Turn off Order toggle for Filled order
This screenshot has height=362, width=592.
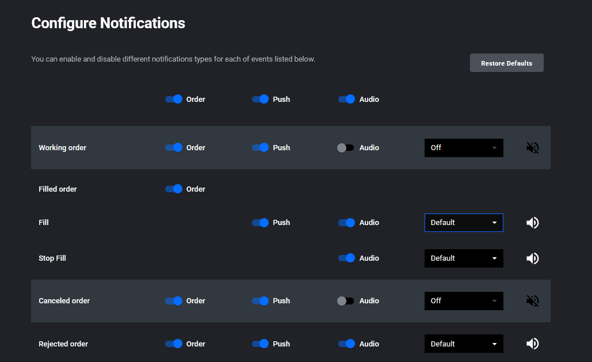174,189
